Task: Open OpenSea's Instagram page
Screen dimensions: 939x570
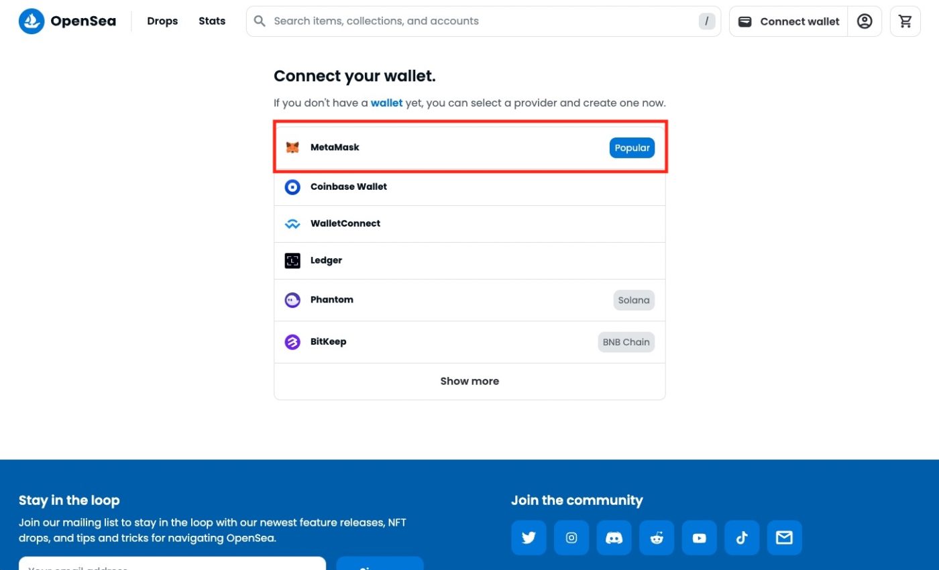Action: (571, 538)
